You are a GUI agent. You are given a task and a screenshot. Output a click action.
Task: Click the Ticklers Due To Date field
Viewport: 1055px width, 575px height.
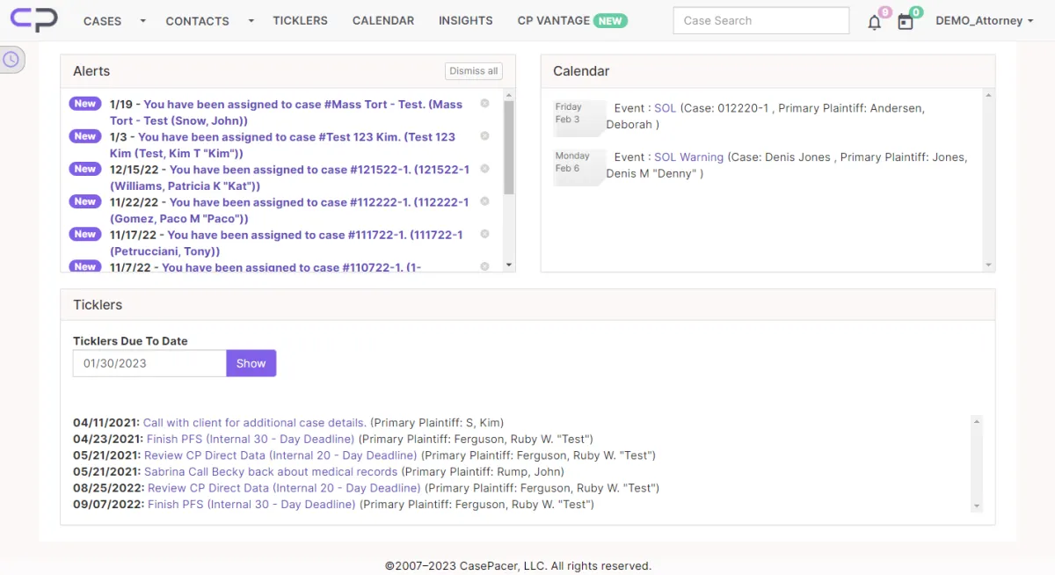coord(149,363)
